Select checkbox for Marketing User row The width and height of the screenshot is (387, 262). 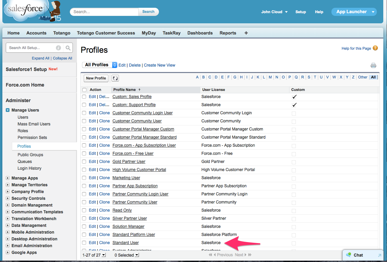pos(84,178)
